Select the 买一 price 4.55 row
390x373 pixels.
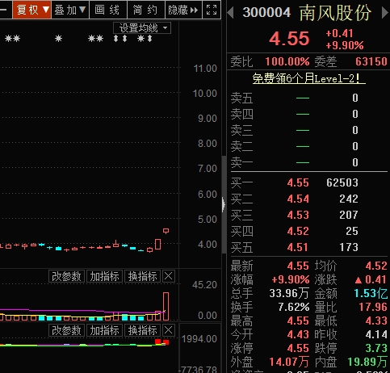pos(308,182)
